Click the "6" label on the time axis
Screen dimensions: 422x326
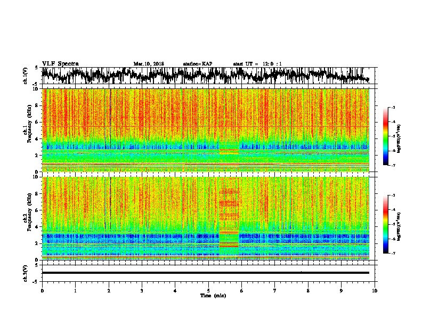tap(242, 291)
